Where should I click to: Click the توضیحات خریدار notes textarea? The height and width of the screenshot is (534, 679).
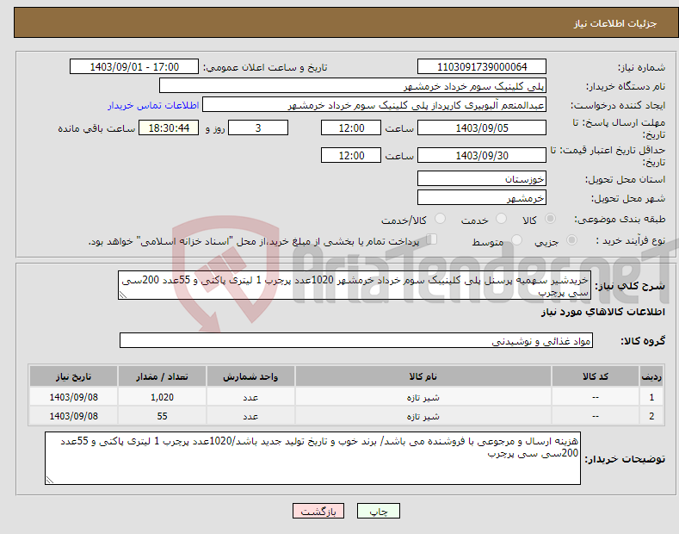(x=312, y=458)
